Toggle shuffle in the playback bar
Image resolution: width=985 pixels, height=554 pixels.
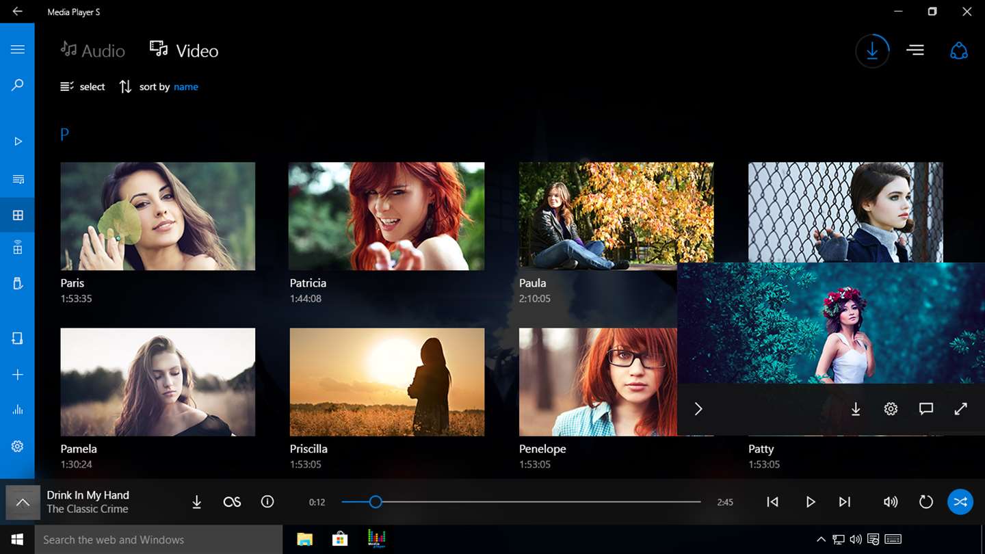pyautogui.click(x=960, y=502)
